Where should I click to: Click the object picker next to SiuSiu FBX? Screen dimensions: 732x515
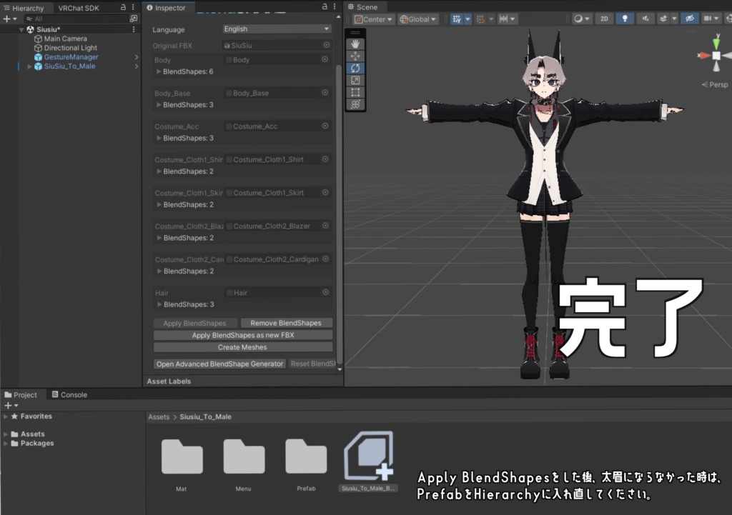(x=326, y=45)
